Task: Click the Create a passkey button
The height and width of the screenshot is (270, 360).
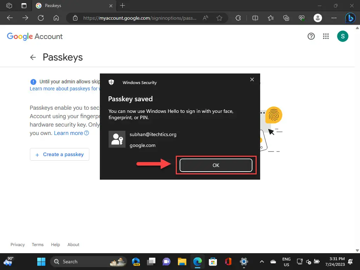Action: click(59, 154)
